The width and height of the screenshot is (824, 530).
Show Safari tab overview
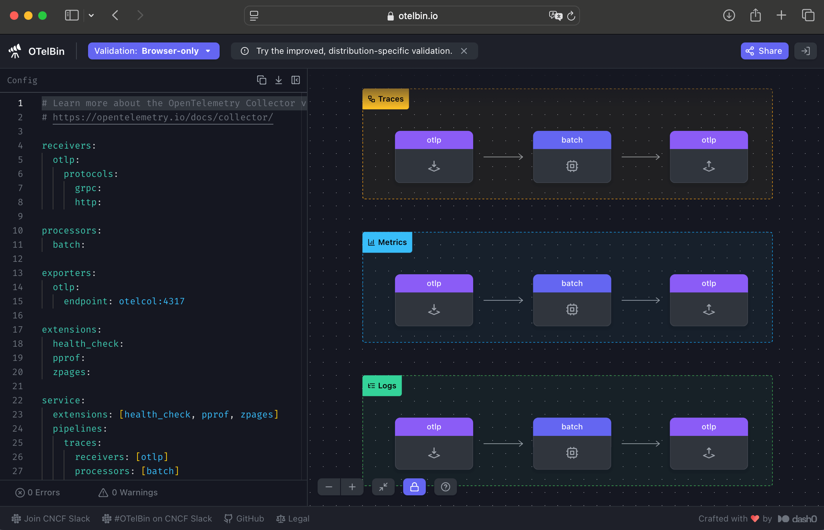[808, 15]
